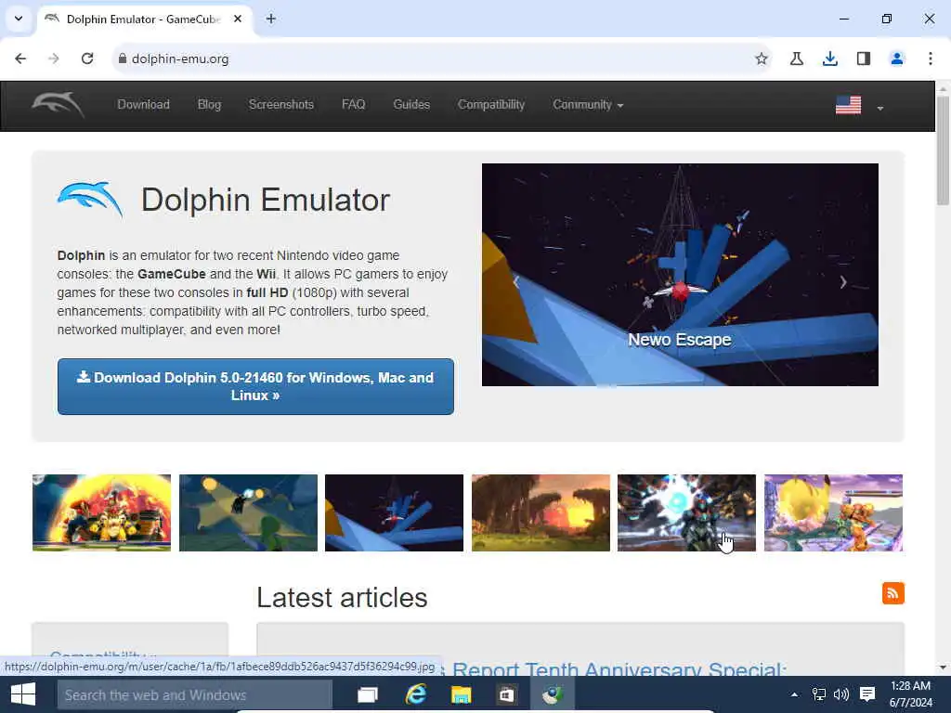The width and height of the screenshot is (951, 713).
Task: Click the Latest articles heading
Action: pyautogui.click(x=342, y=597)
